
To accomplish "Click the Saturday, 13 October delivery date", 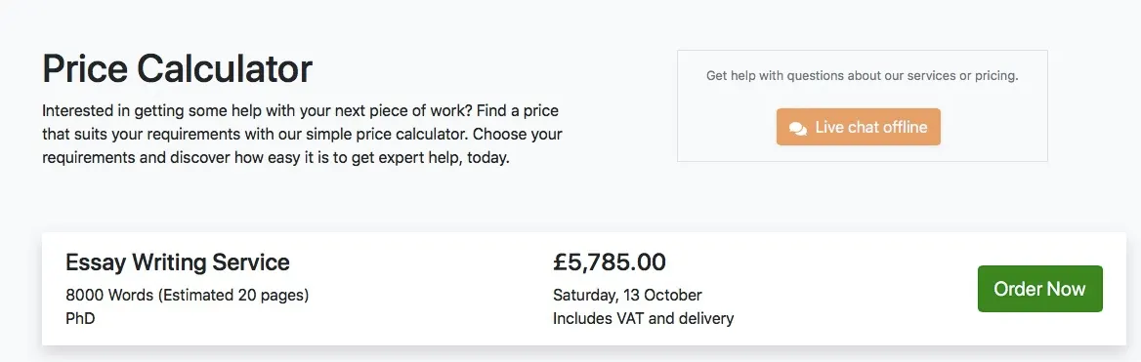I will coord(627,296).
